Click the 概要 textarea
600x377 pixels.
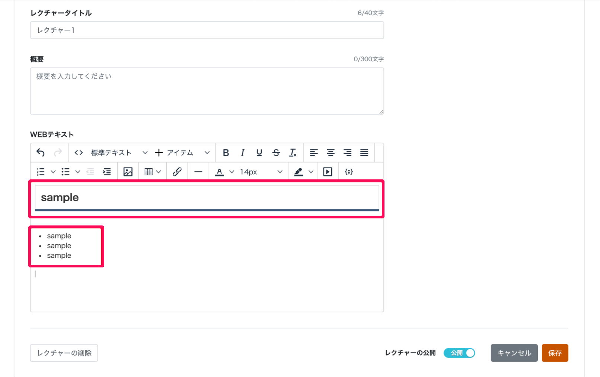pyautogui.click(x=207, y=91)
